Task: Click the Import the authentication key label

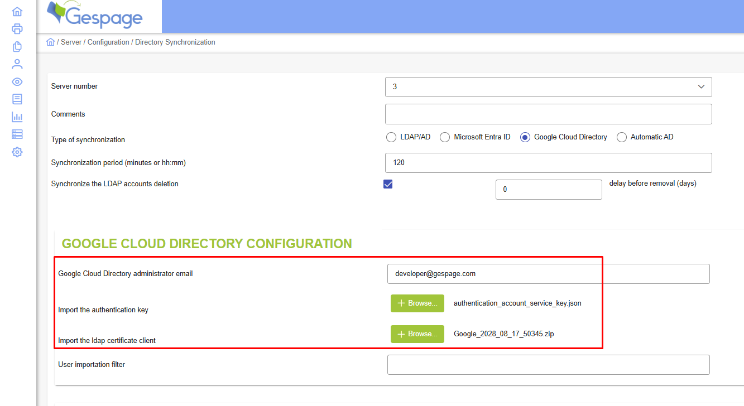Action: coord(103,310)
